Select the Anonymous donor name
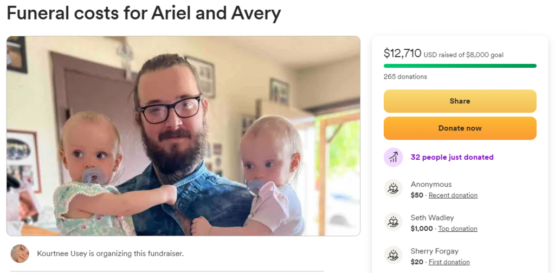Image resolution: width=555 pixels, height=273 pixels. 431,185
